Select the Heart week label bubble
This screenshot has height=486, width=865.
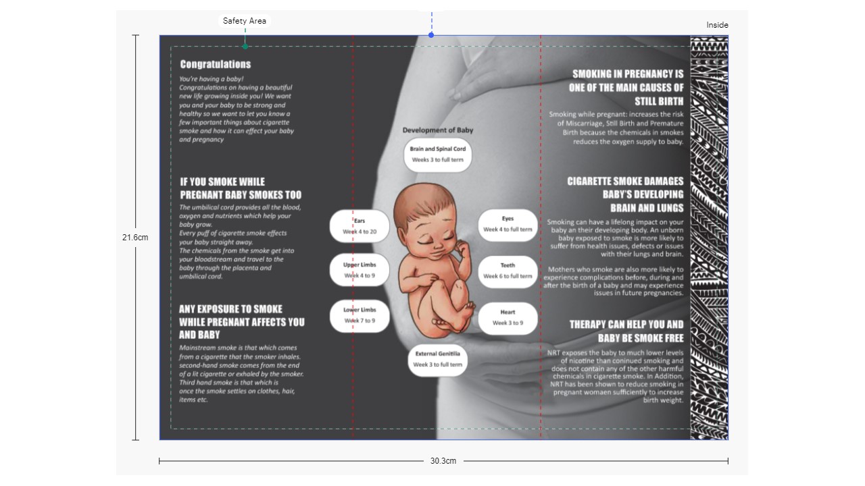pyautogui.click(x=508, y=317)
